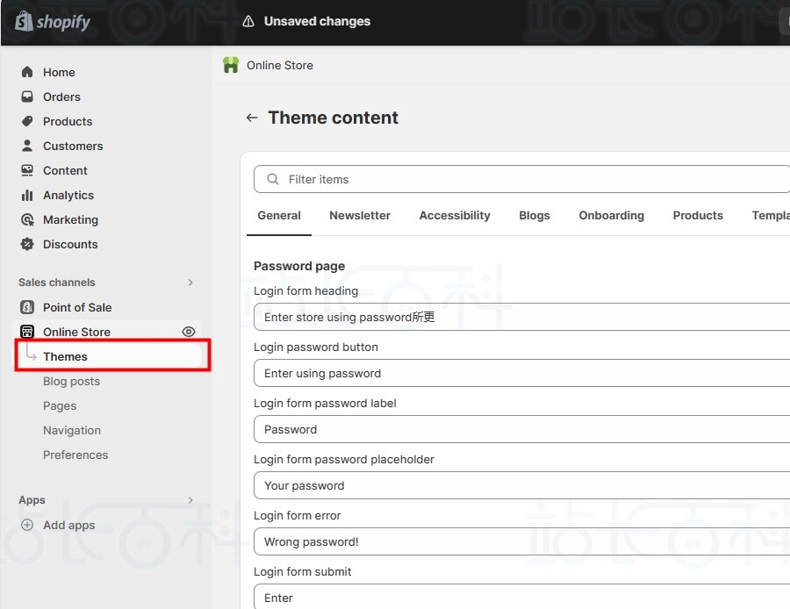Screen dimensions: 790x609
Task: Click the Filter items search field
Action: click(521, 179)
